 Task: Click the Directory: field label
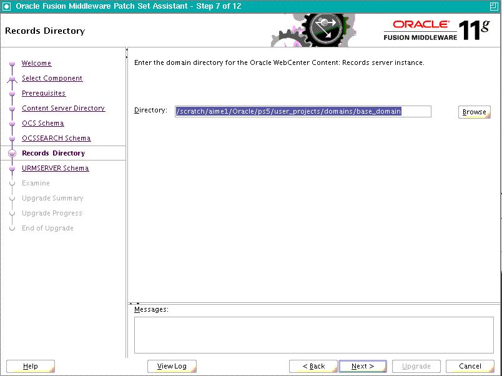[150, 111]
